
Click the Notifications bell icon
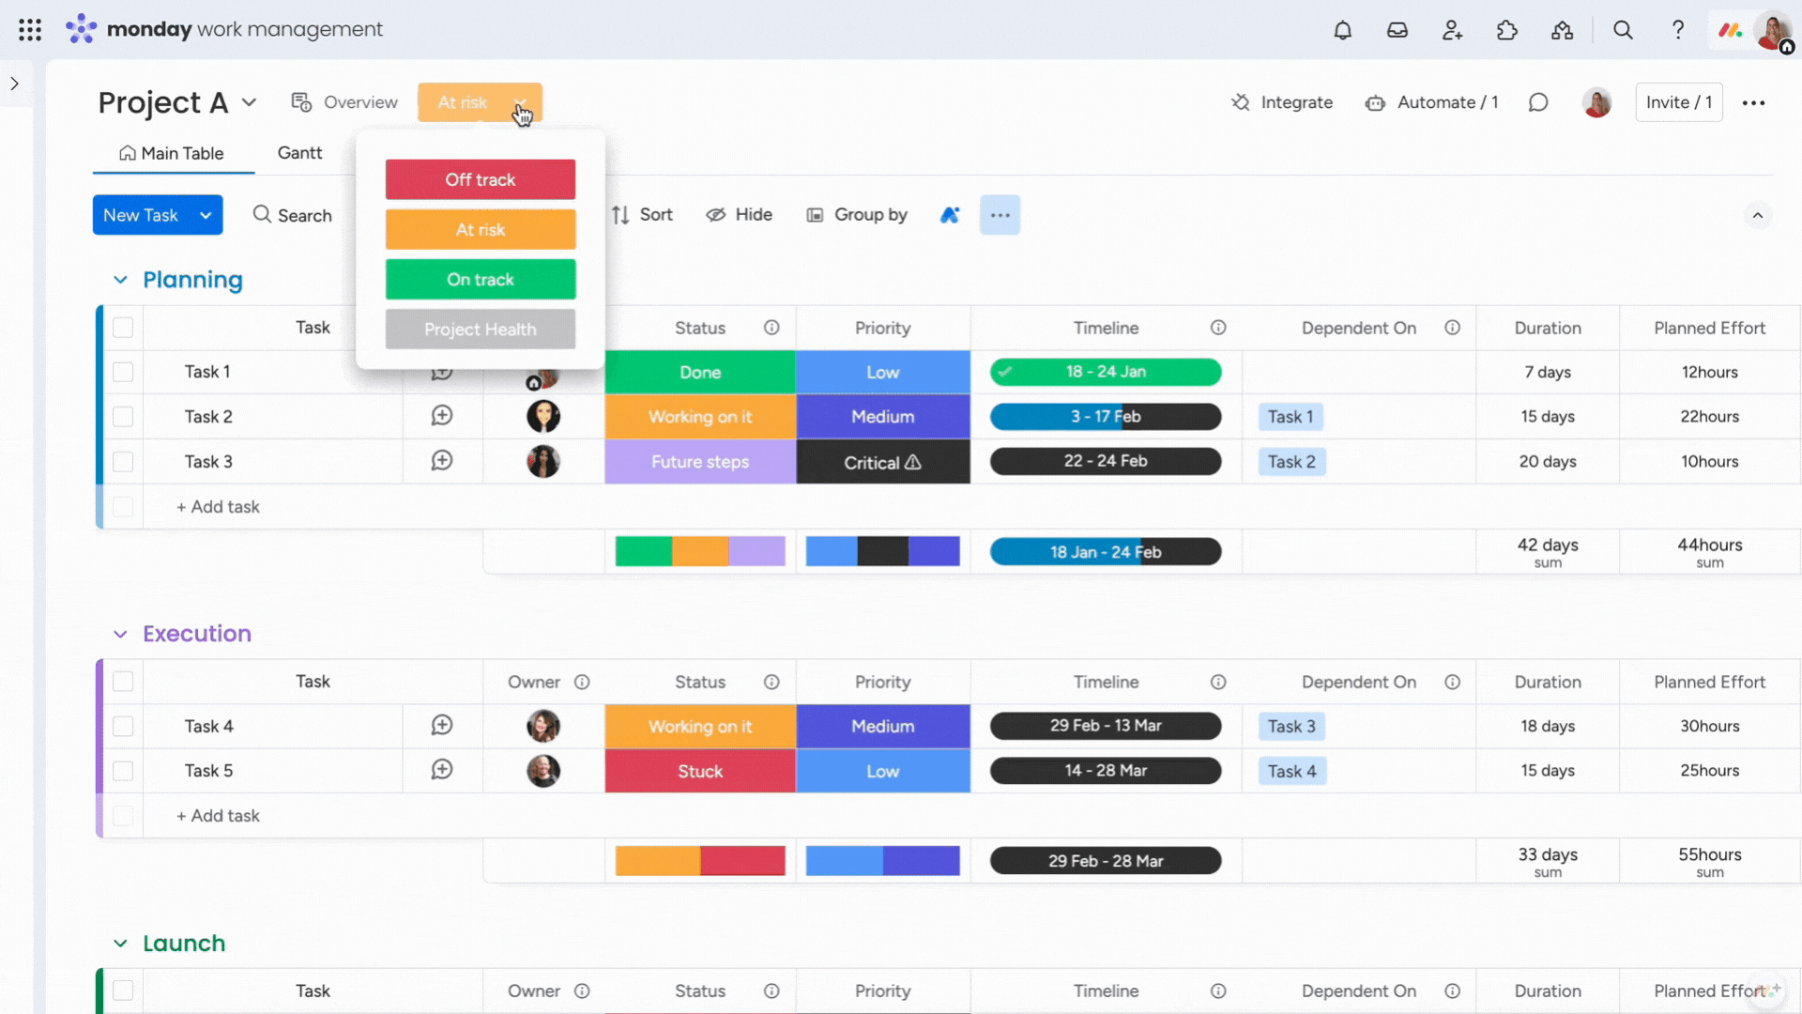pyautogui.click(x=1343, y=28)
